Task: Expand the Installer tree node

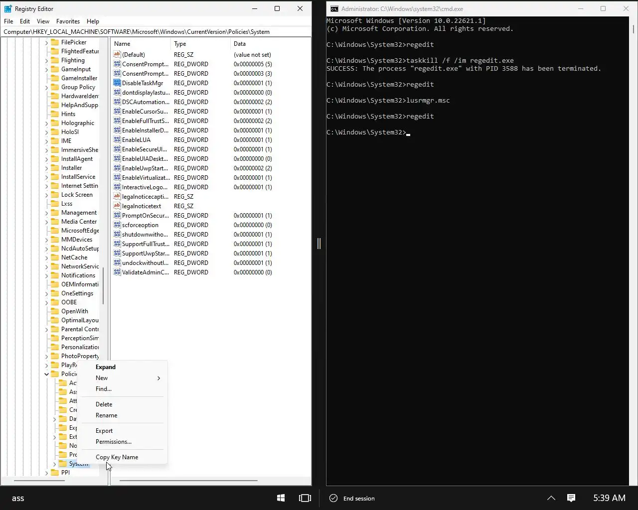Action: point(47,168)
